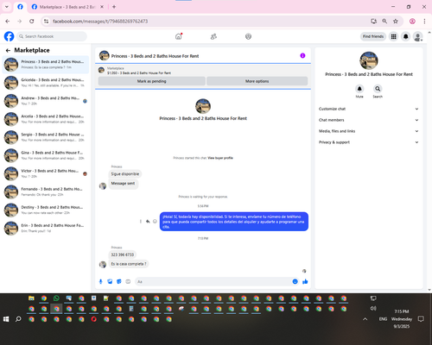432x345 pixels.
Task: Expand the Chat members section
Action: pyautogui.click(x=369, y=120)
